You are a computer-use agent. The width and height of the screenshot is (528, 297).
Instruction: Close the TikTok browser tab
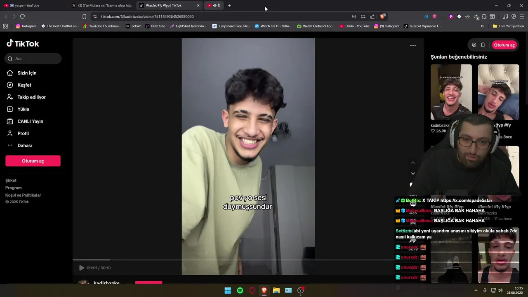[x=198, y=5]
